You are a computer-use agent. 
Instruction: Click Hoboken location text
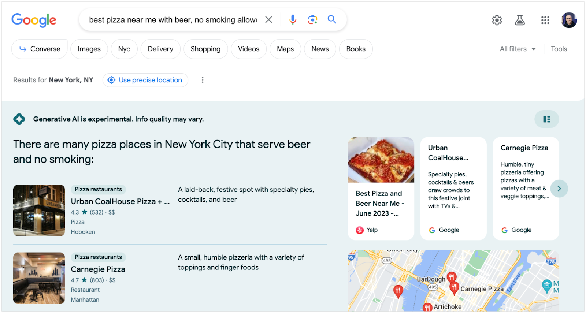coord(83,232)
